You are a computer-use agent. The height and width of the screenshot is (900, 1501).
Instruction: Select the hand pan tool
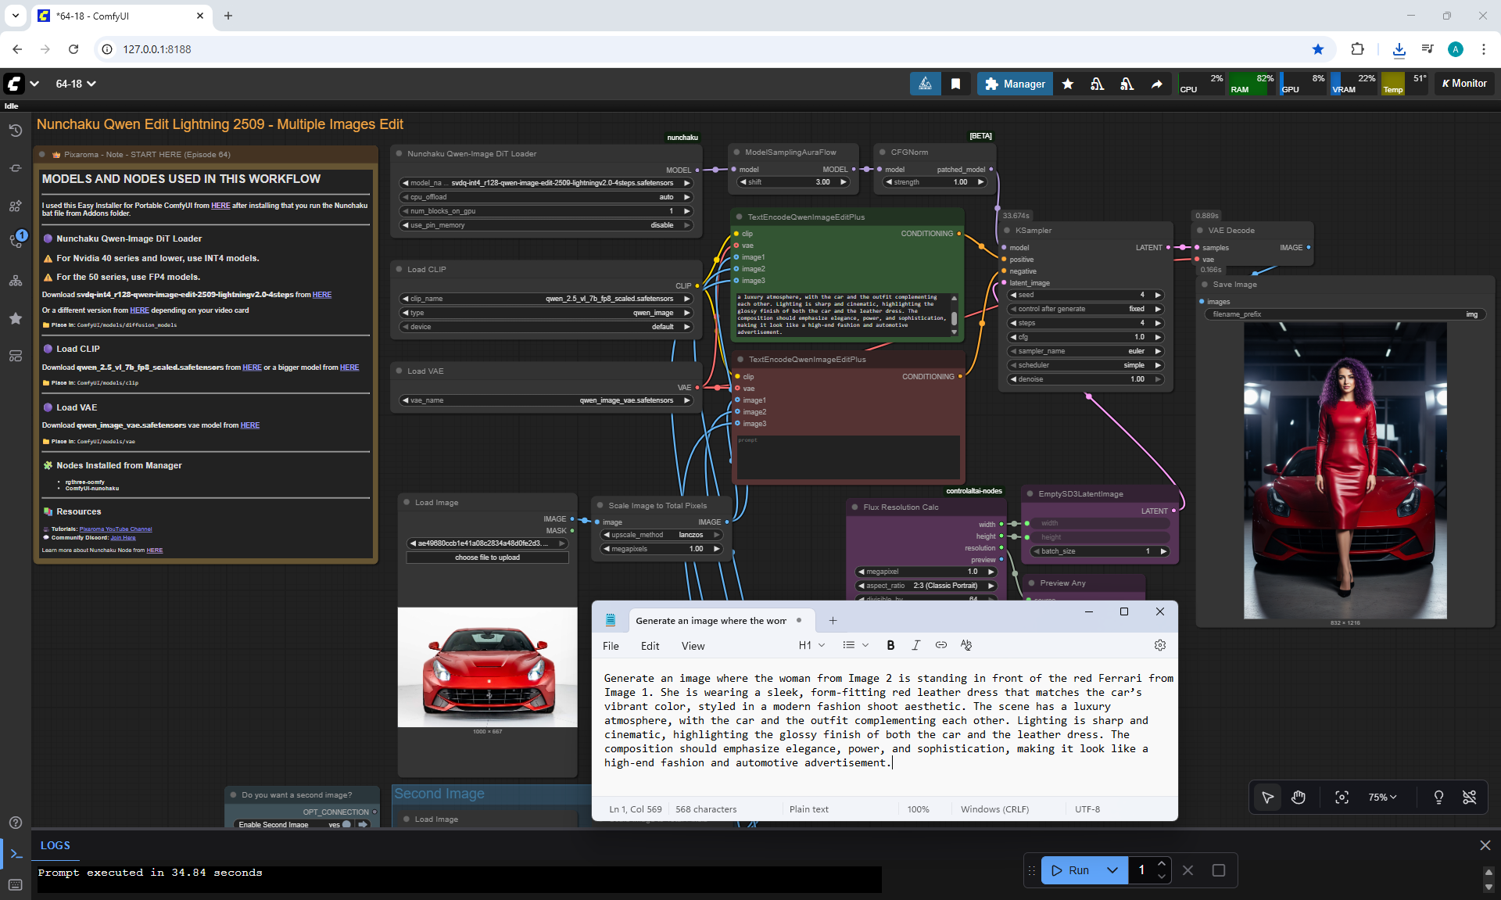[1299, 797]
